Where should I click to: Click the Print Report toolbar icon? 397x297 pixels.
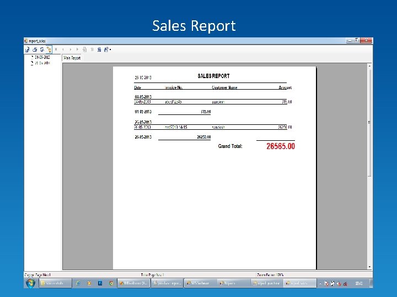[35, 50]
